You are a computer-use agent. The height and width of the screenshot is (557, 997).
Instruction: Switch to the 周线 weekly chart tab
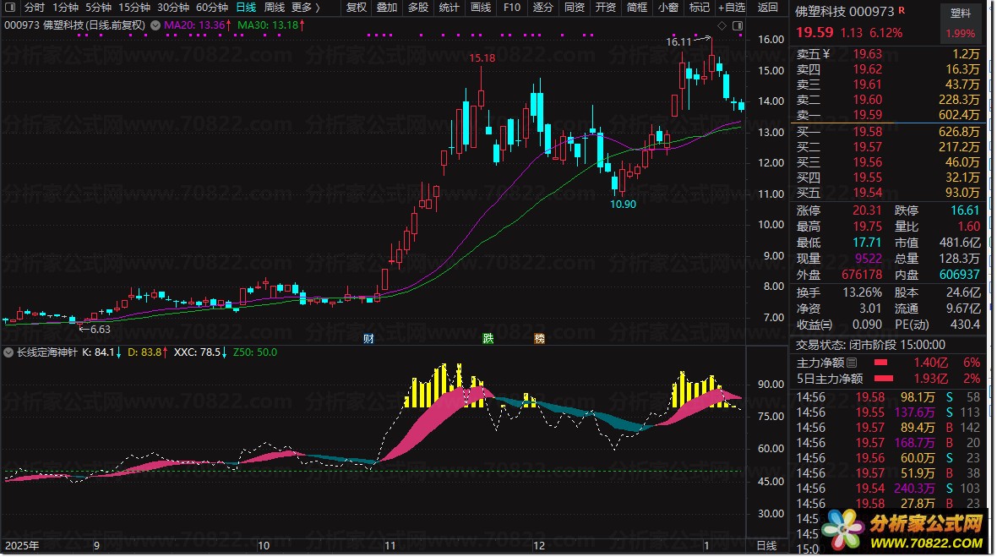tap(275, 8)
